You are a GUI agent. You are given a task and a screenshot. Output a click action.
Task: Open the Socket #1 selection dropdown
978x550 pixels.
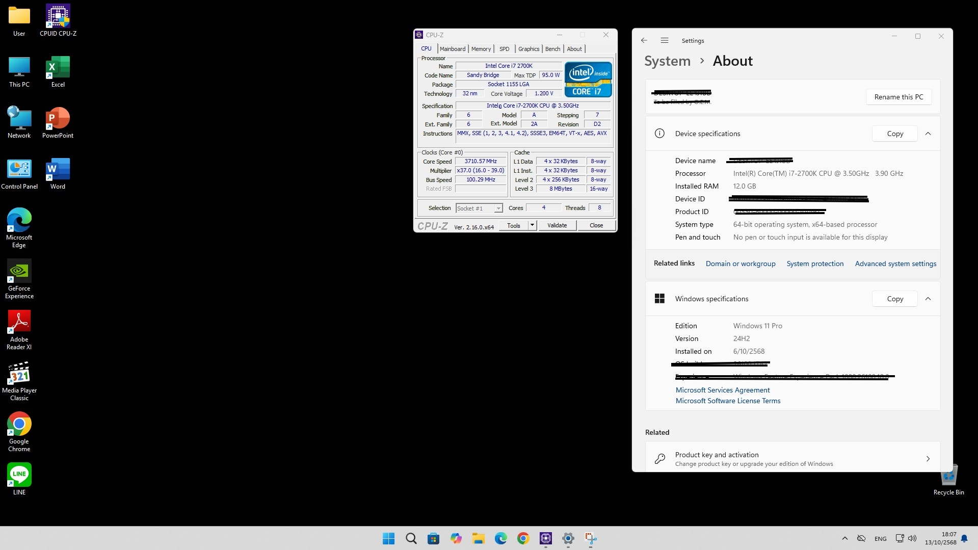tap(498, 208)
